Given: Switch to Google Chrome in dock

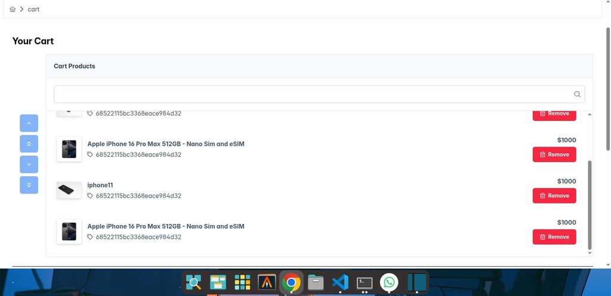Looking at the screenshot, I should tap(291, 282).
